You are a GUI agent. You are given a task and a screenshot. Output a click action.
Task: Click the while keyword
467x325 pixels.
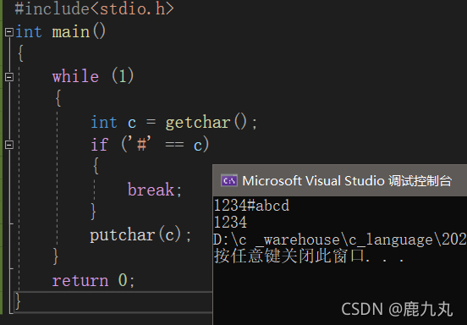point(75,76)
